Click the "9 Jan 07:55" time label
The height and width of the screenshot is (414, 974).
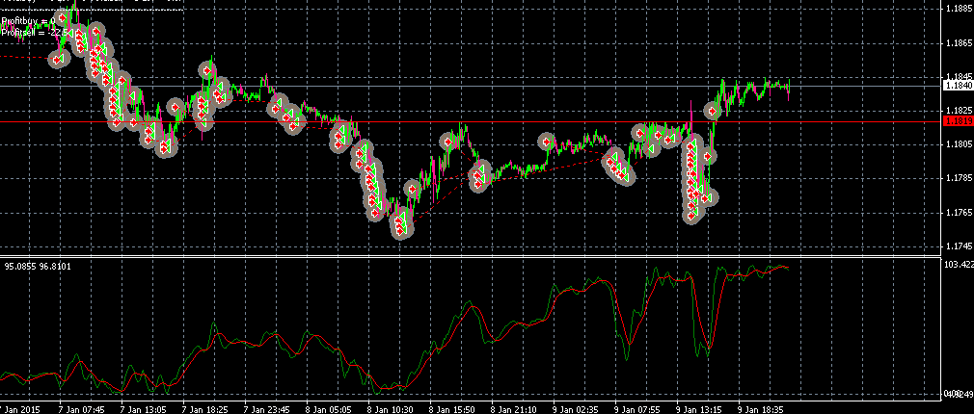tap(635, 409)
